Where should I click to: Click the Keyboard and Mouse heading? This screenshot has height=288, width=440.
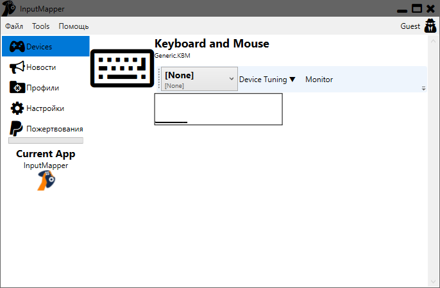212,44
